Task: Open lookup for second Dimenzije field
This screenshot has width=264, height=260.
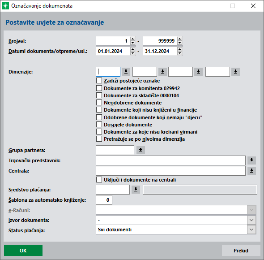Action: [162, 72]
